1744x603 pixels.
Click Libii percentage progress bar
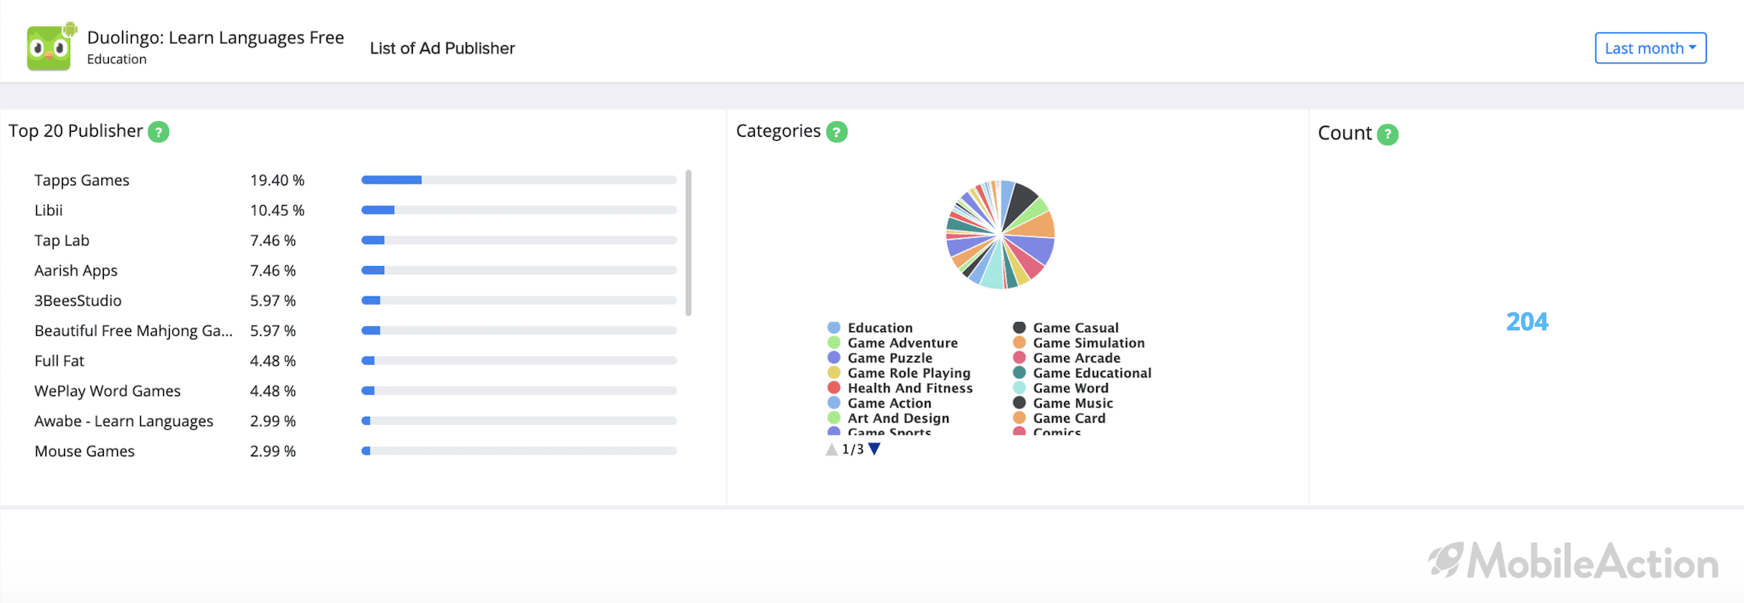click(519, 210)
